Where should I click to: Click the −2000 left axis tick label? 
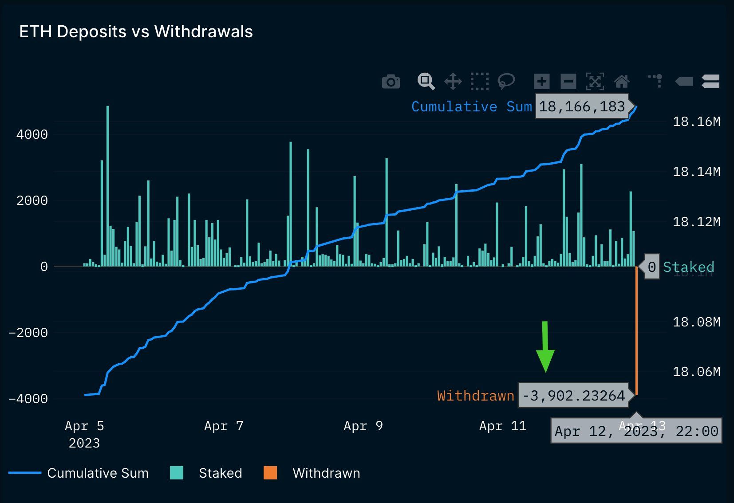coord(28,333)
